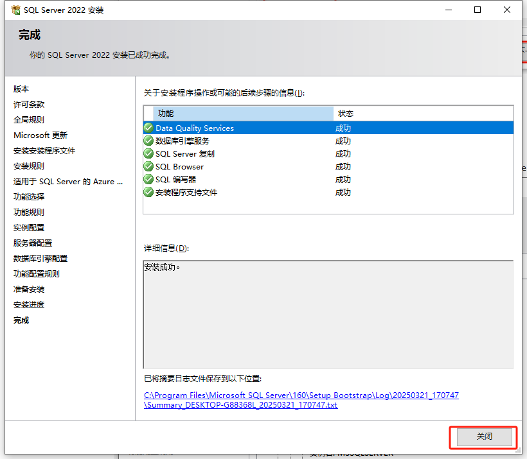Select the SQL Browser row
Screen dimensions: 527x459
[328, 166]
